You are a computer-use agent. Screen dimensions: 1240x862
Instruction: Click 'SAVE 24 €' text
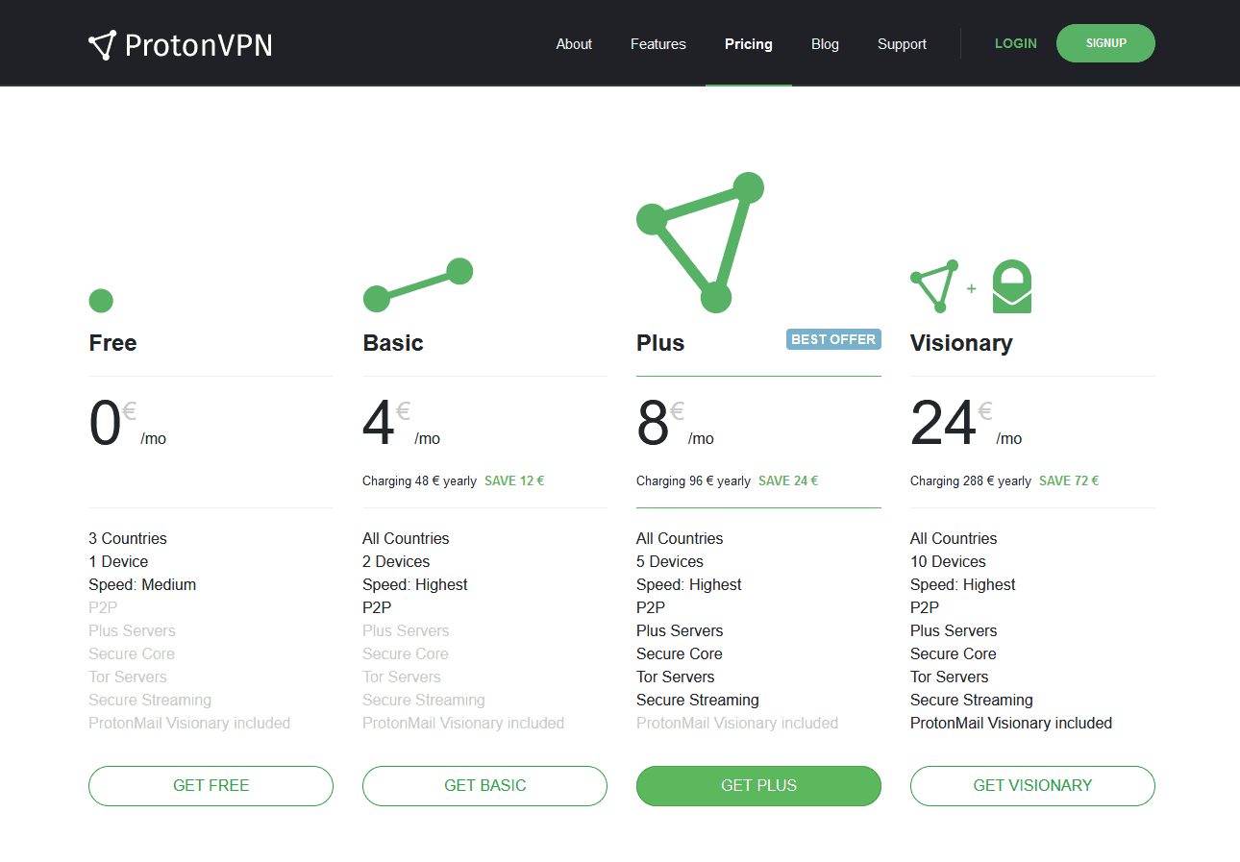pos(788,480)
